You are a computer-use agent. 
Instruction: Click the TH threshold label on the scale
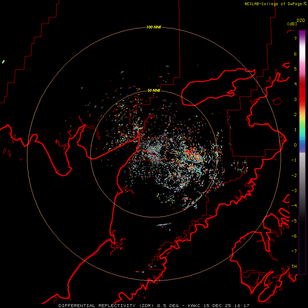click(x=294, y=266)
